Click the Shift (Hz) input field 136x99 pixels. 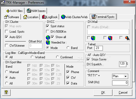(120, 83)
